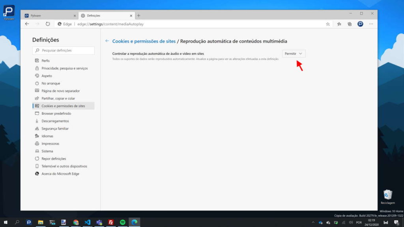404x227 pixels.
Task: Open the Permitir autoplay dropdown
Action: (x=293, y=54)
